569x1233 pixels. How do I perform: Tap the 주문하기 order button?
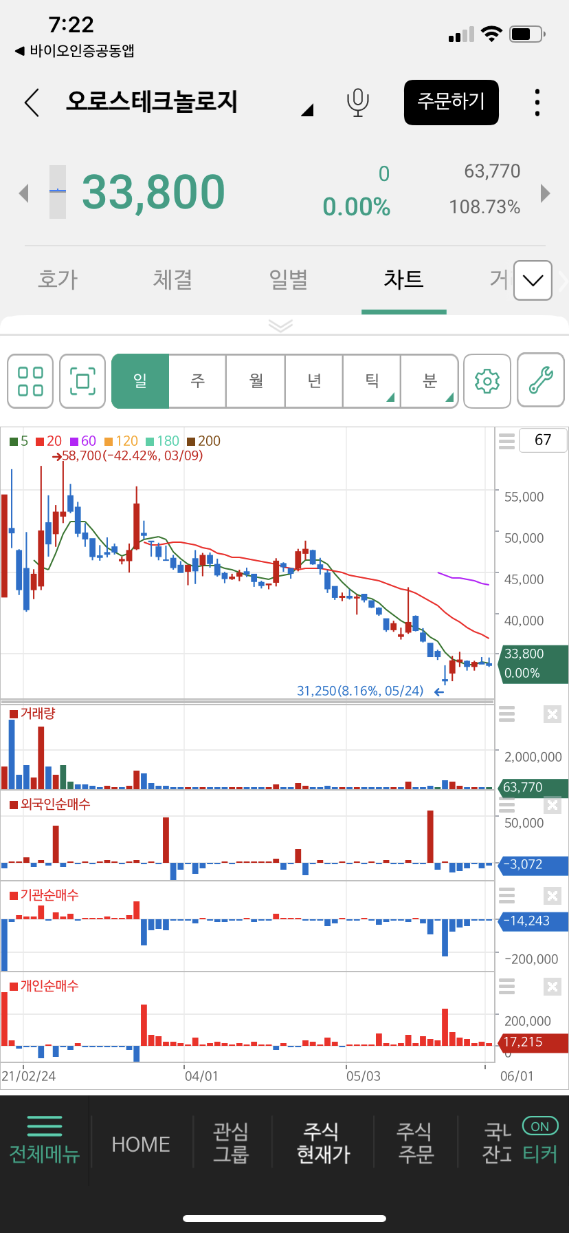(451, 103)
